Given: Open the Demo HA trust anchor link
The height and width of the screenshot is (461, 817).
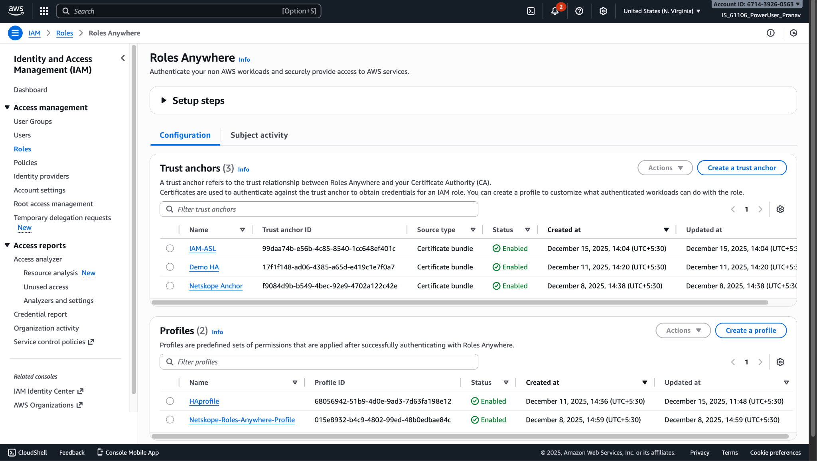Looking at the screenshot, I should tap(204, 267).
